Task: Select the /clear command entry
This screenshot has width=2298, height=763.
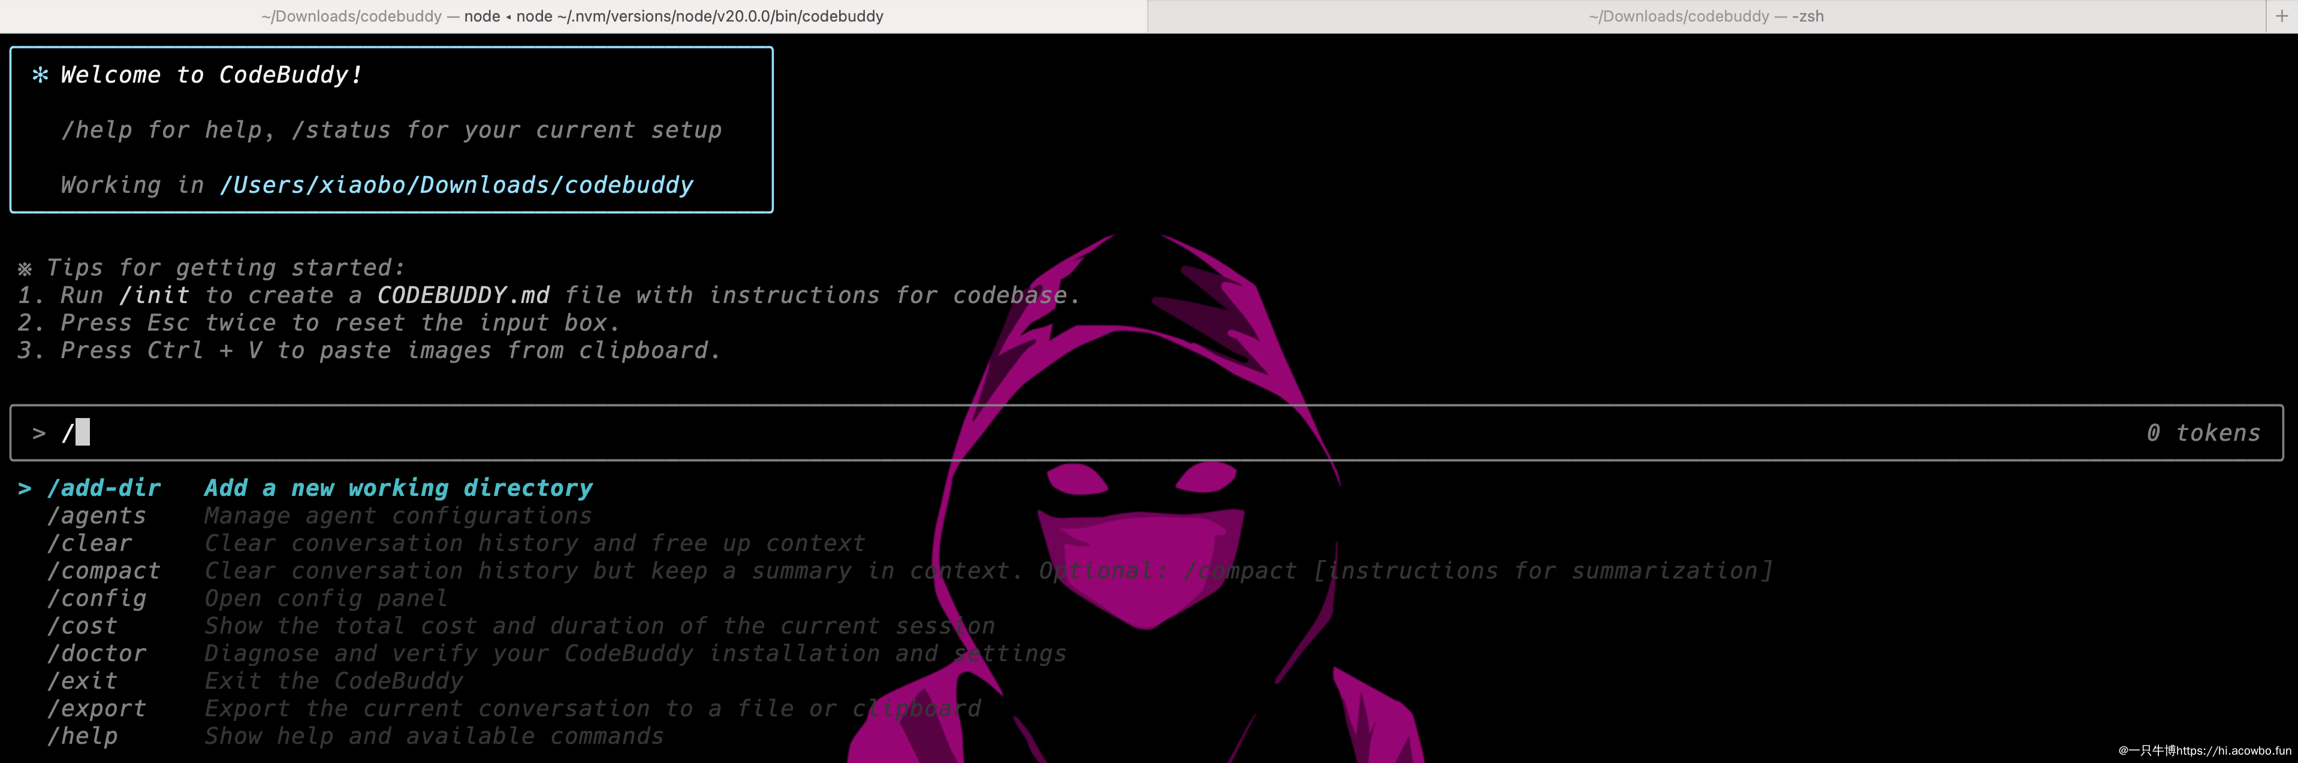Action: [x=89, y=543]
